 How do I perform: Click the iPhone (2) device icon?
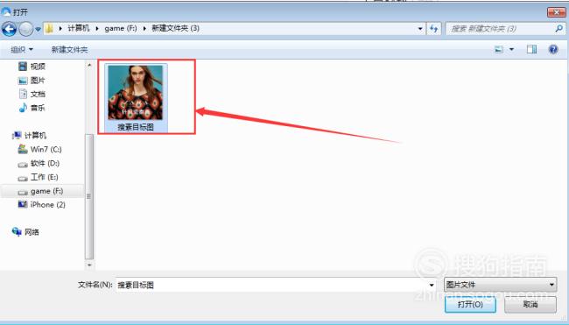(23, 204)
